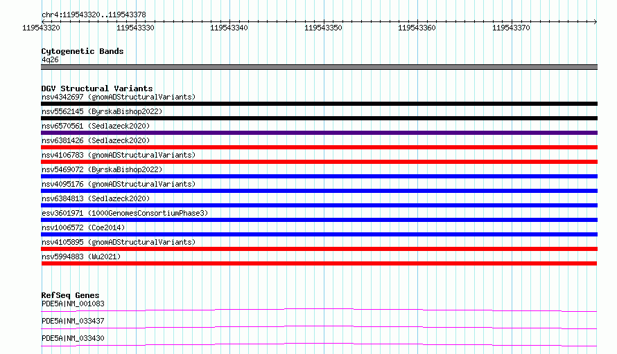Click the blue bar under esv3601971
Screen dimensions: 617x354
(x=319, y=220)
